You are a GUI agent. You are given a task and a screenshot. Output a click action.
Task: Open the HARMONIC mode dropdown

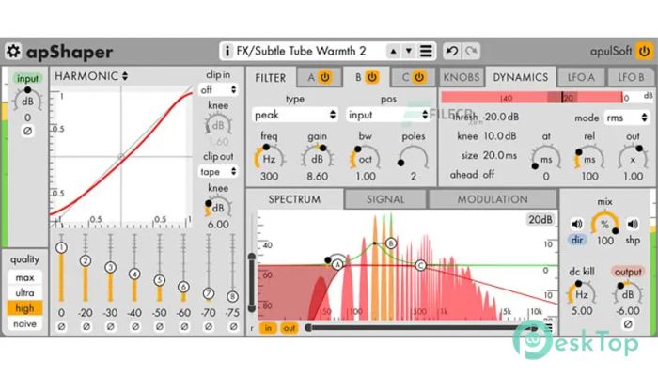91,76
